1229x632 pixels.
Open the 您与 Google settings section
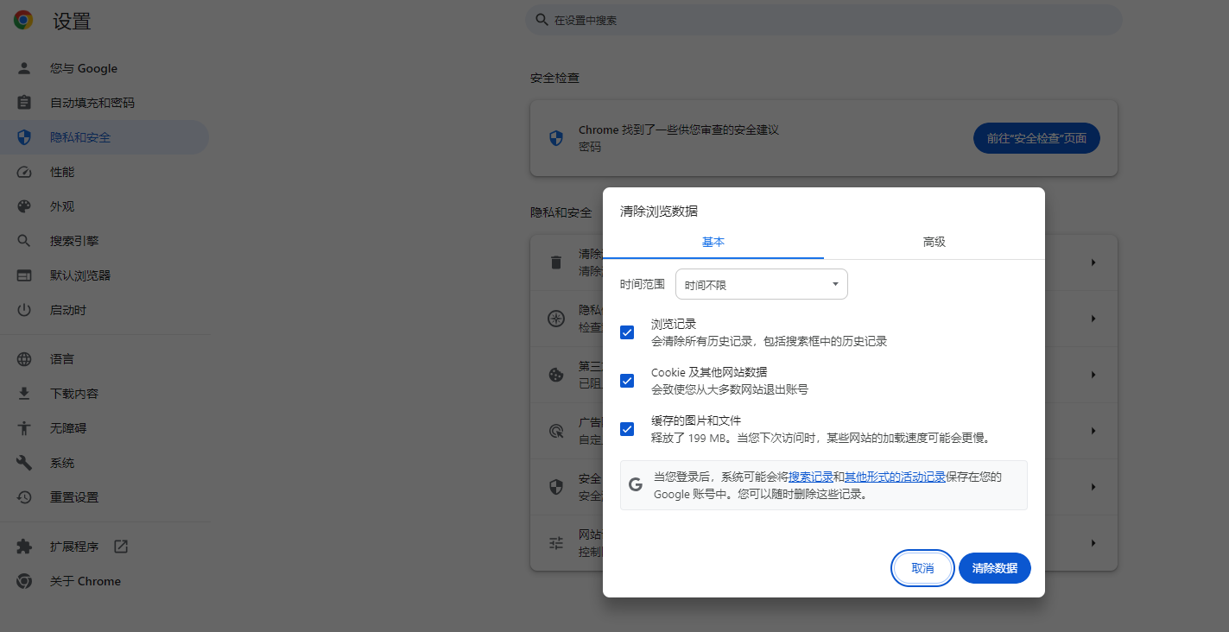(x=23, y=68)
